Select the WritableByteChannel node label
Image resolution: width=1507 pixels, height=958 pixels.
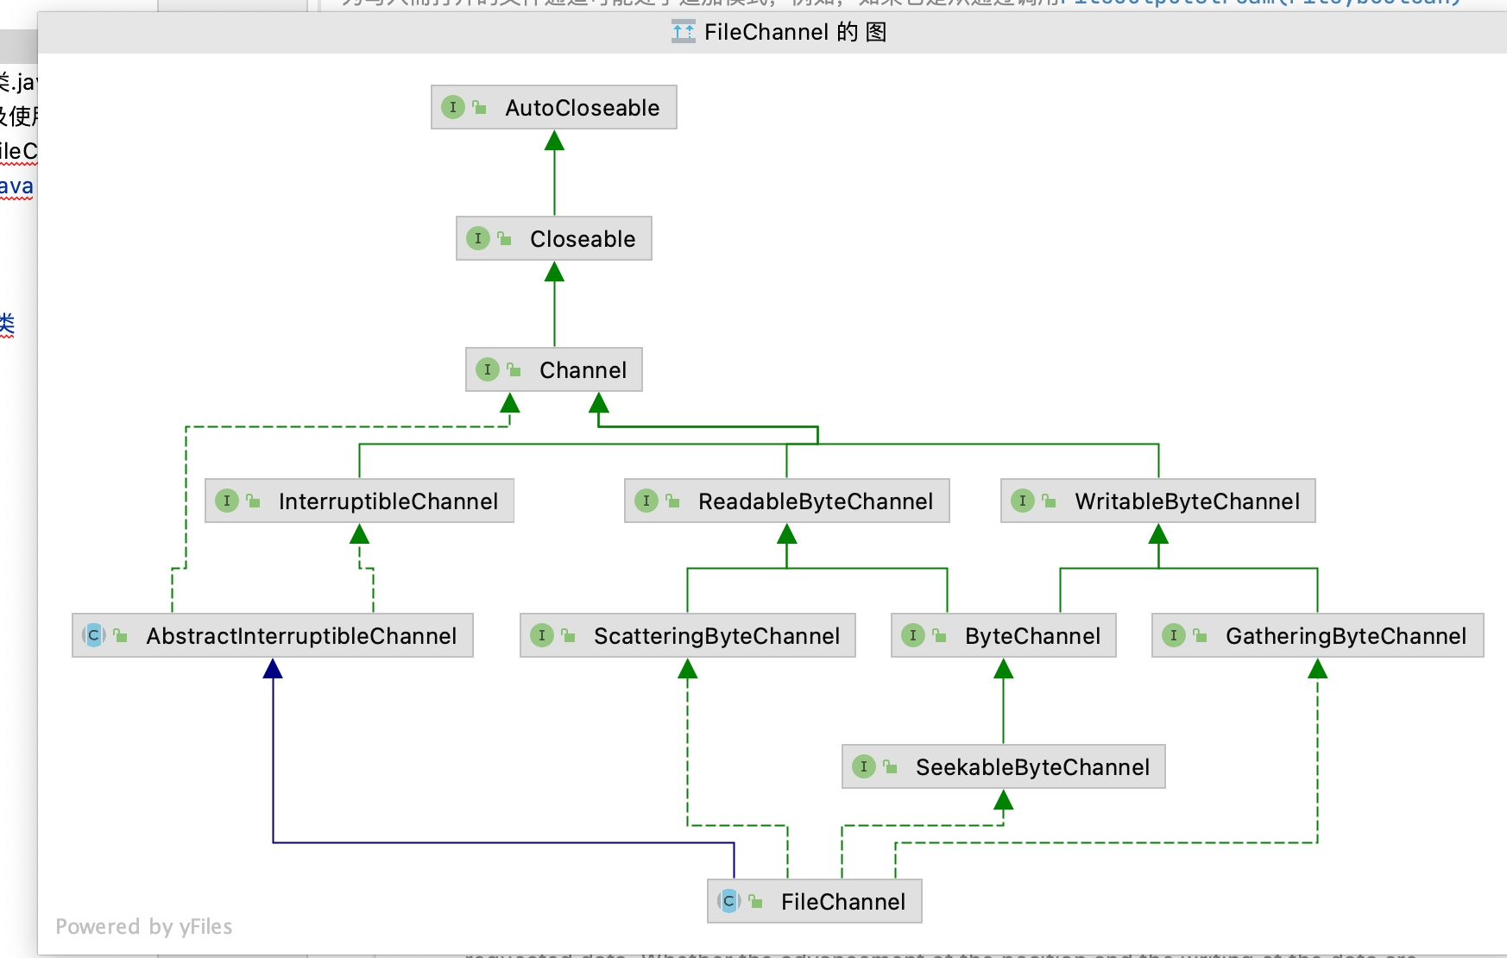(1187, 501)
